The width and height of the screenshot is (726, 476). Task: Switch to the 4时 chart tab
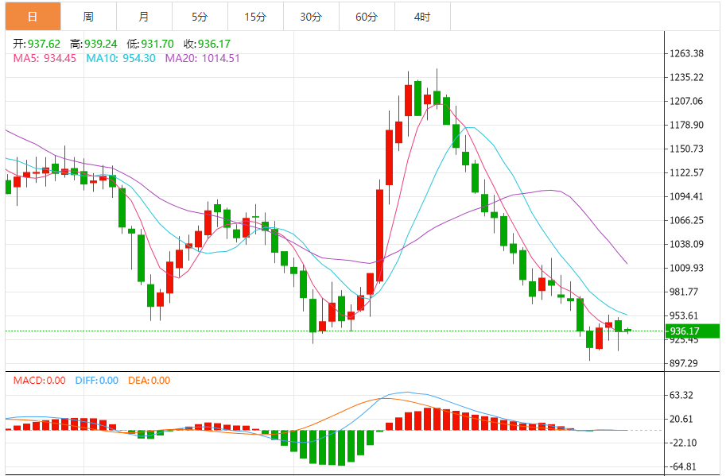click(422, 16)
